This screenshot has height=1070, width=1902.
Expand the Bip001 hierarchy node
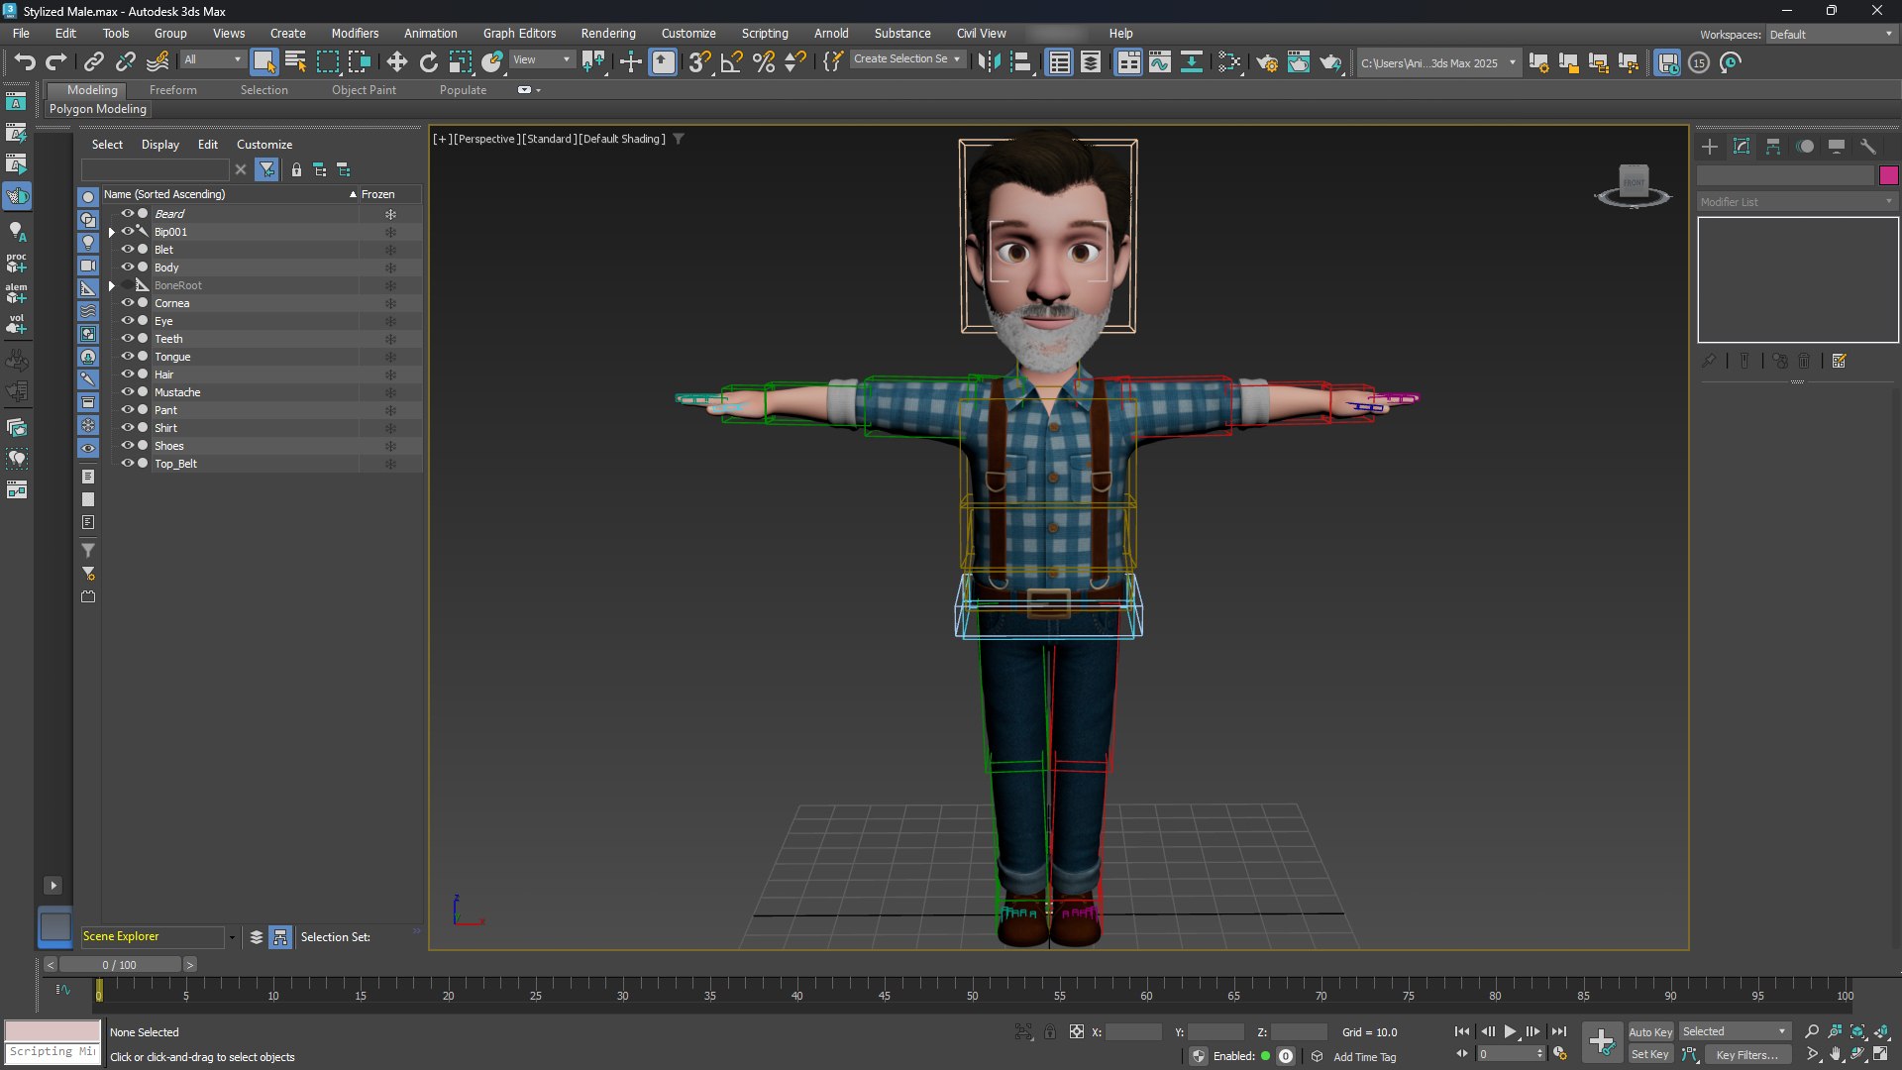pos(112,232)
